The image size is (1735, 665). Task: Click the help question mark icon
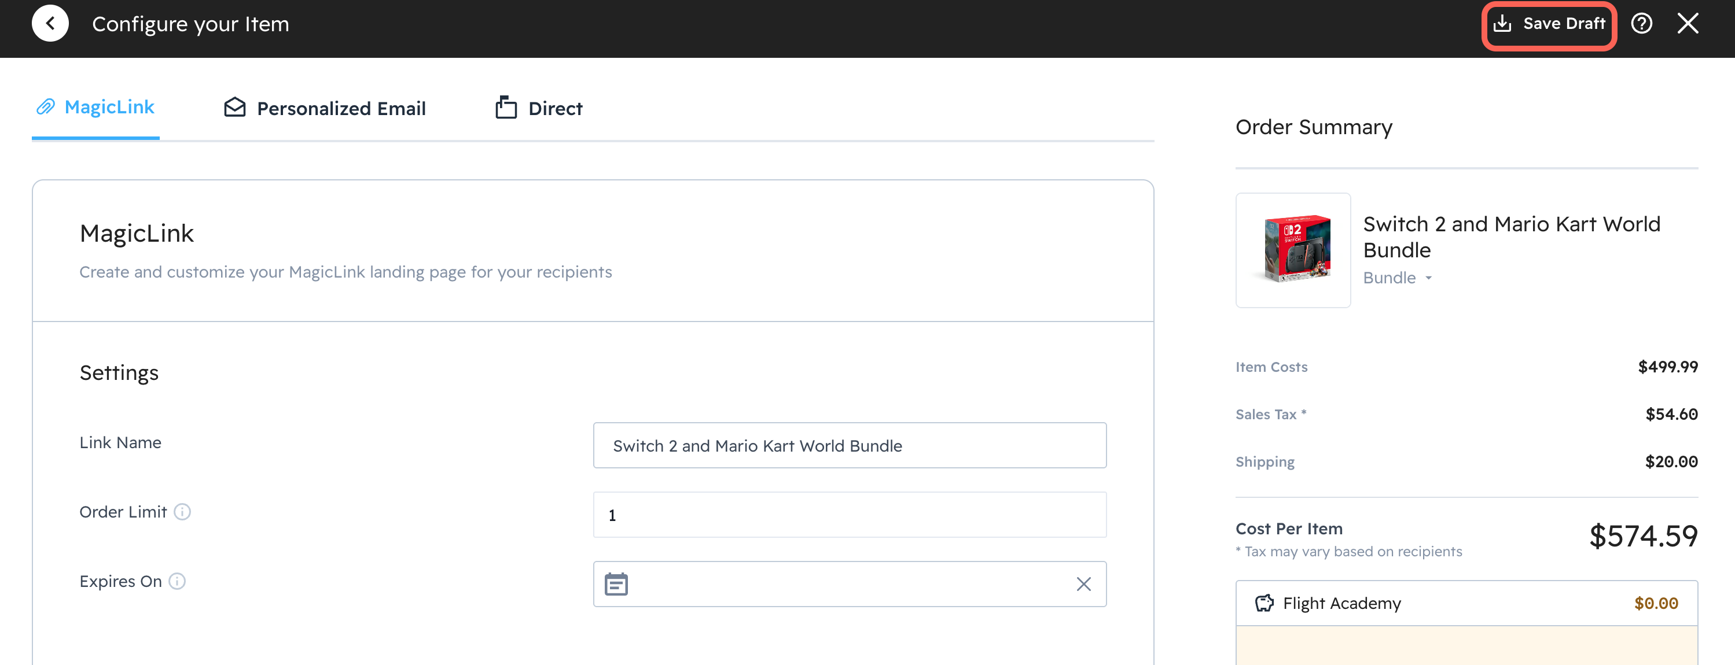(1641, 24)
